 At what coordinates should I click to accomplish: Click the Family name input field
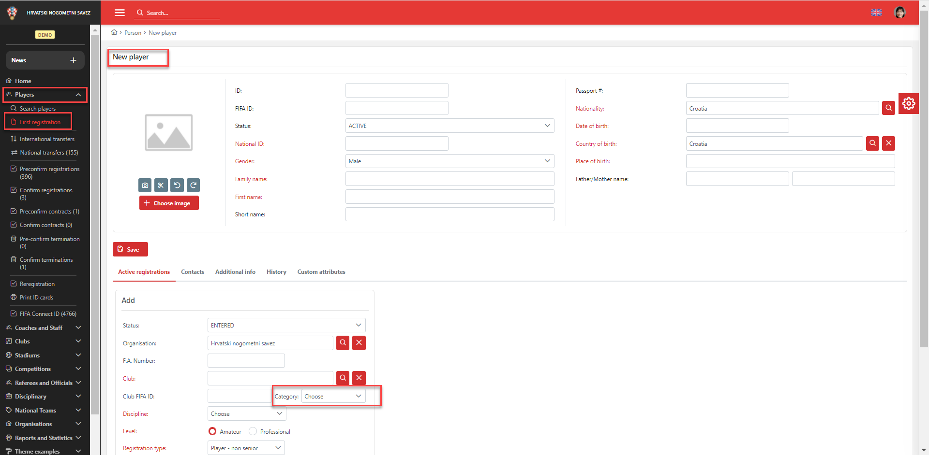(x=450, y=179)
